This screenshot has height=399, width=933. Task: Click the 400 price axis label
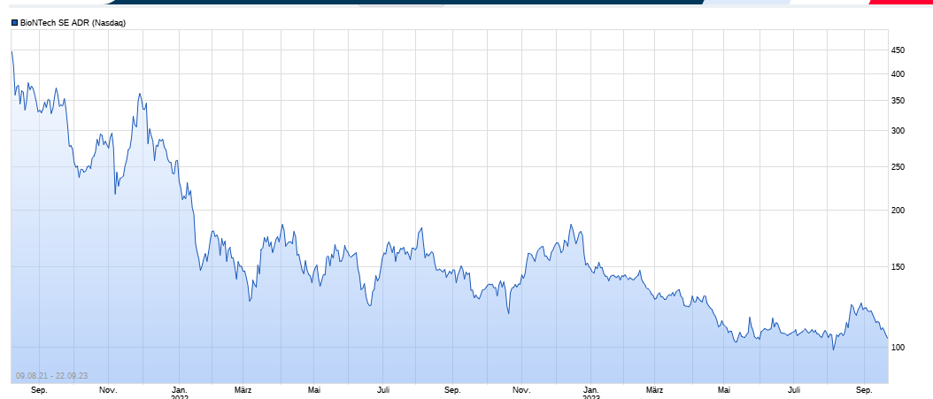[x=898, y=74]
